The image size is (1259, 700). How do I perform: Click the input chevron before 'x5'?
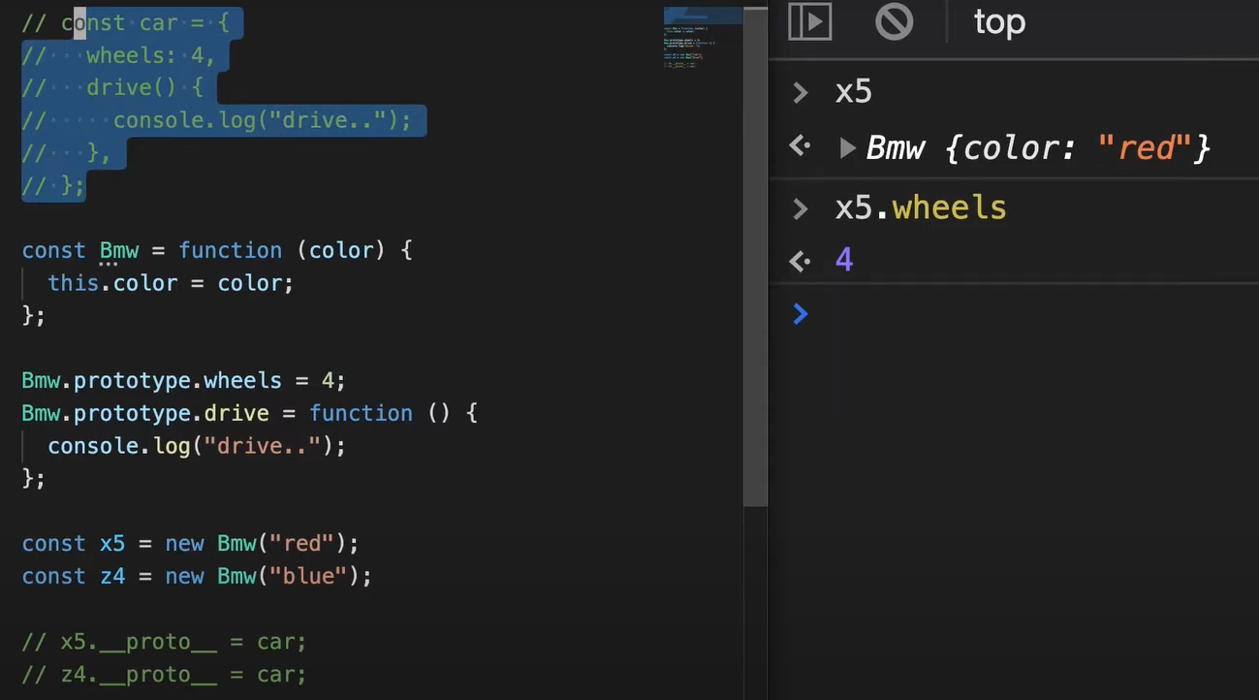(x=800, y=92)
